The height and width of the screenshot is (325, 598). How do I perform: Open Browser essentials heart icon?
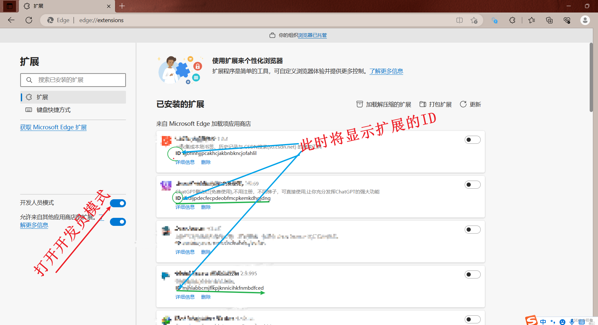point(567,20)
